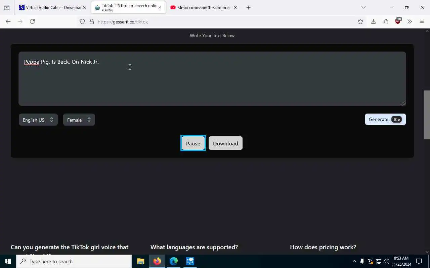The image size is (430, 268).
Task: Click microphone icon in system tray
Action: point(362,261)
